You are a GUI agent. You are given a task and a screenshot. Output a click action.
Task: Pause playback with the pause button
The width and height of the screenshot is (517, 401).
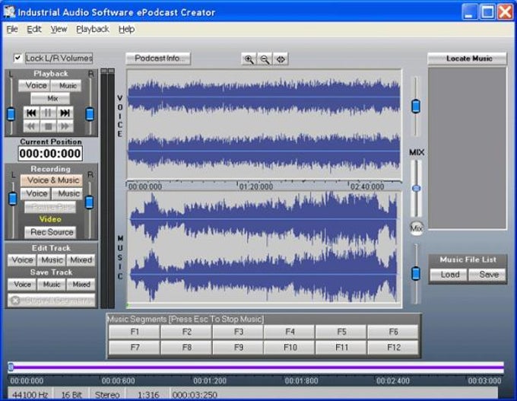tap(48, 113)
